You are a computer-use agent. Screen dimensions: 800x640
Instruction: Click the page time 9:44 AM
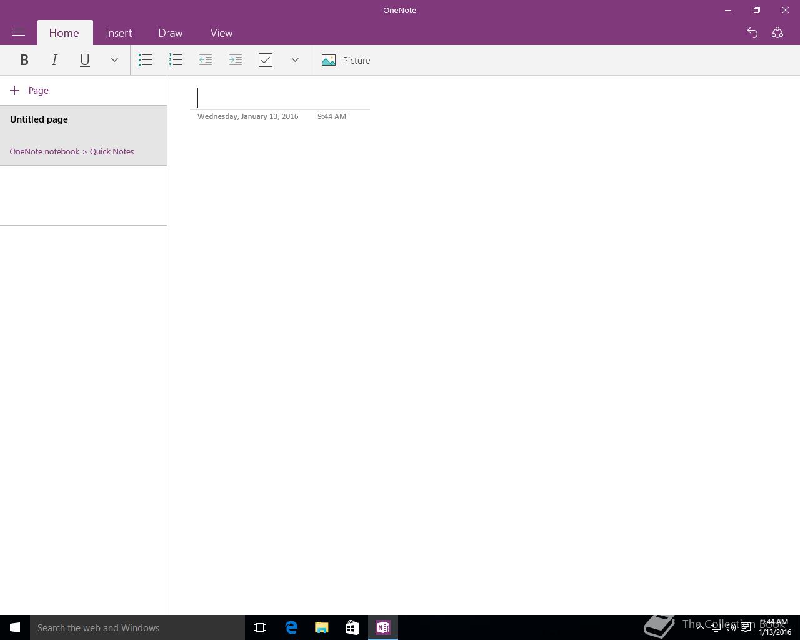click(332, 116)
